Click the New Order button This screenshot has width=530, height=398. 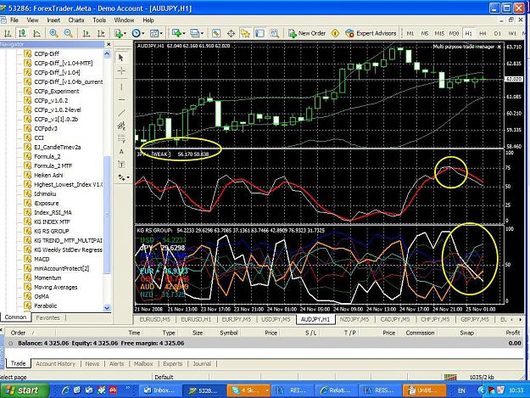point(307,33)
